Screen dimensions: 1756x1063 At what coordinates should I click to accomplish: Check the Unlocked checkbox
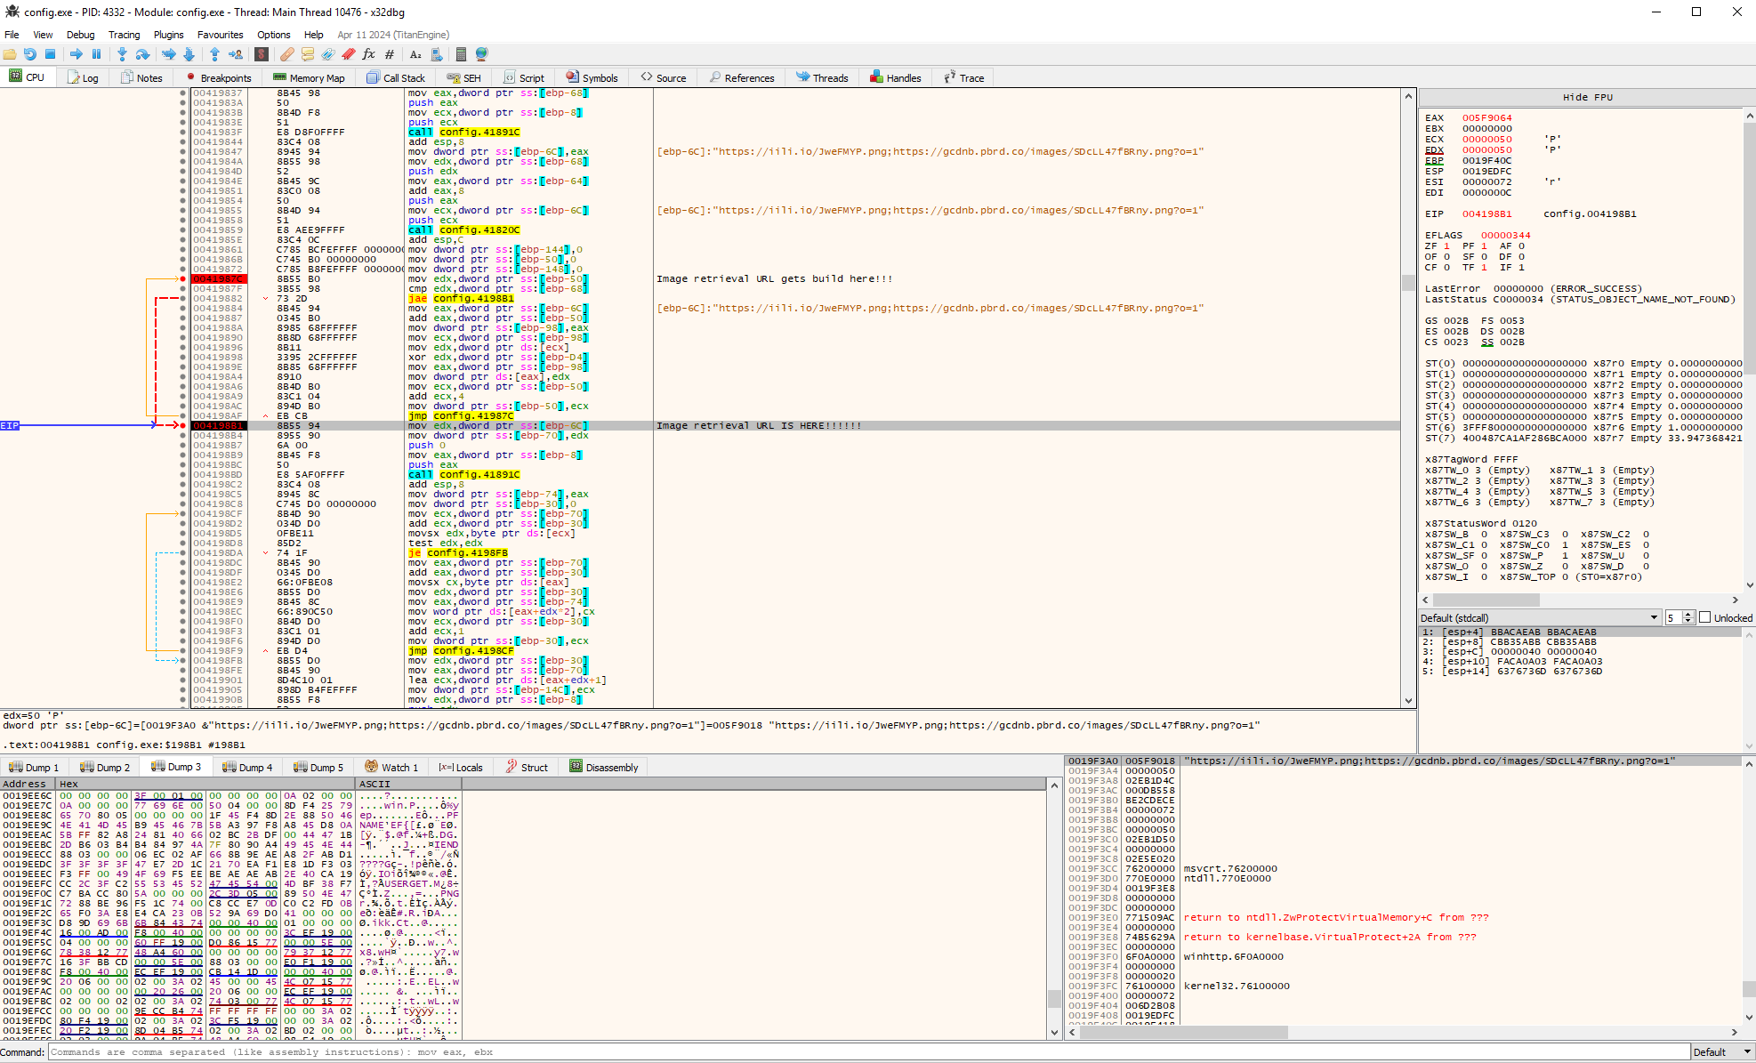[x=1704, y=617]
